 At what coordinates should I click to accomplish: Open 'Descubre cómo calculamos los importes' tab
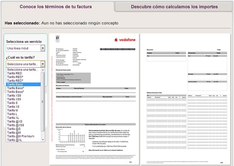174,7
